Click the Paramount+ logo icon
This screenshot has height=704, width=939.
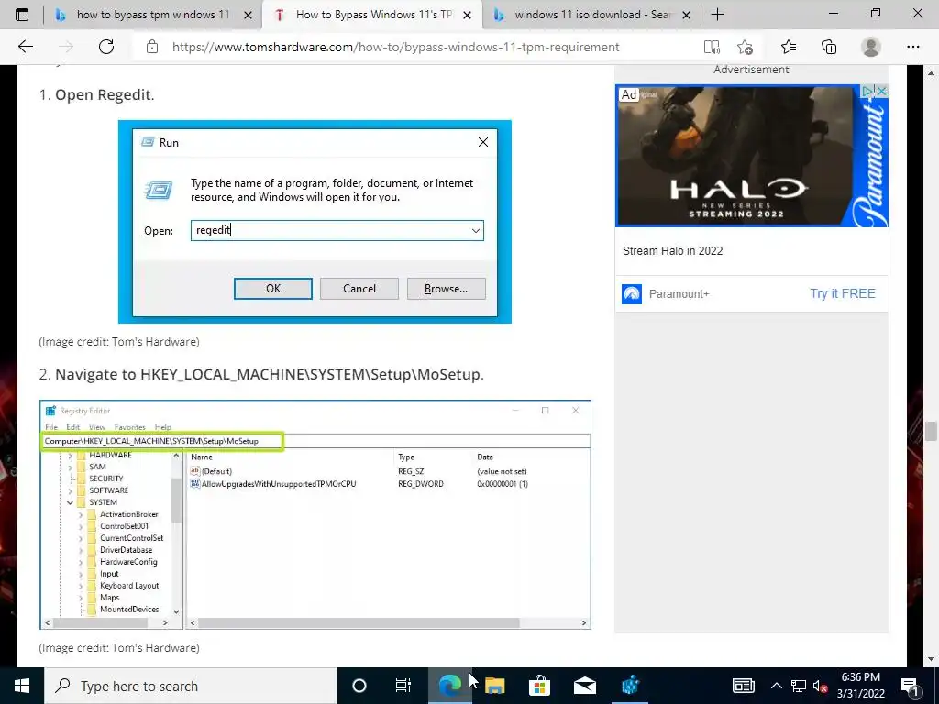[632, 294]
